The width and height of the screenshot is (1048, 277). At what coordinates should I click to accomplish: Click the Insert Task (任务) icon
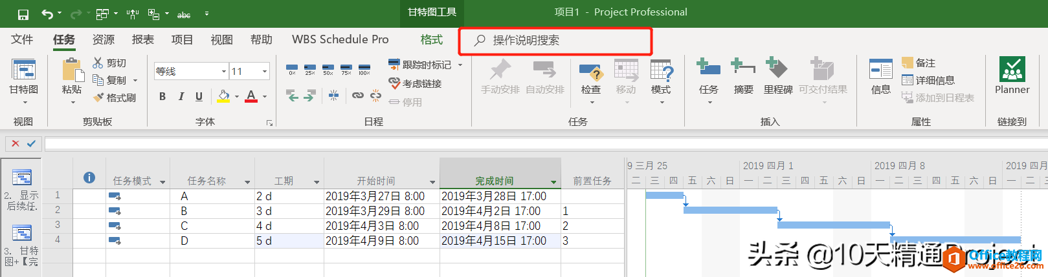coord(708,69)
